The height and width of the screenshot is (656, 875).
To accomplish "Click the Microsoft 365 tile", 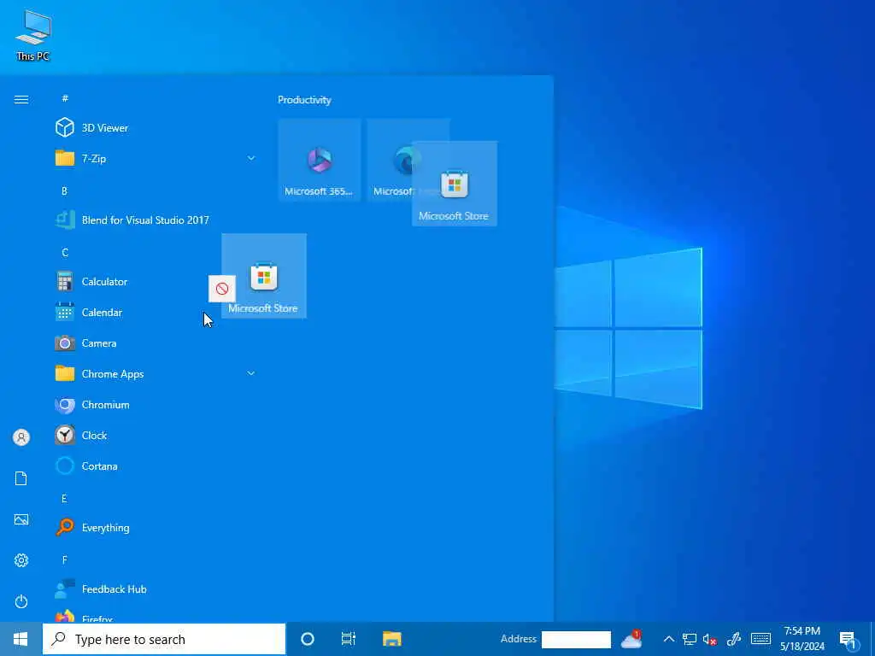I will (x=320, y=160).
